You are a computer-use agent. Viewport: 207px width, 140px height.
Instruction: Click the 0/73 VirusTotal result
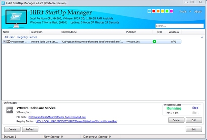coord(174,42)
